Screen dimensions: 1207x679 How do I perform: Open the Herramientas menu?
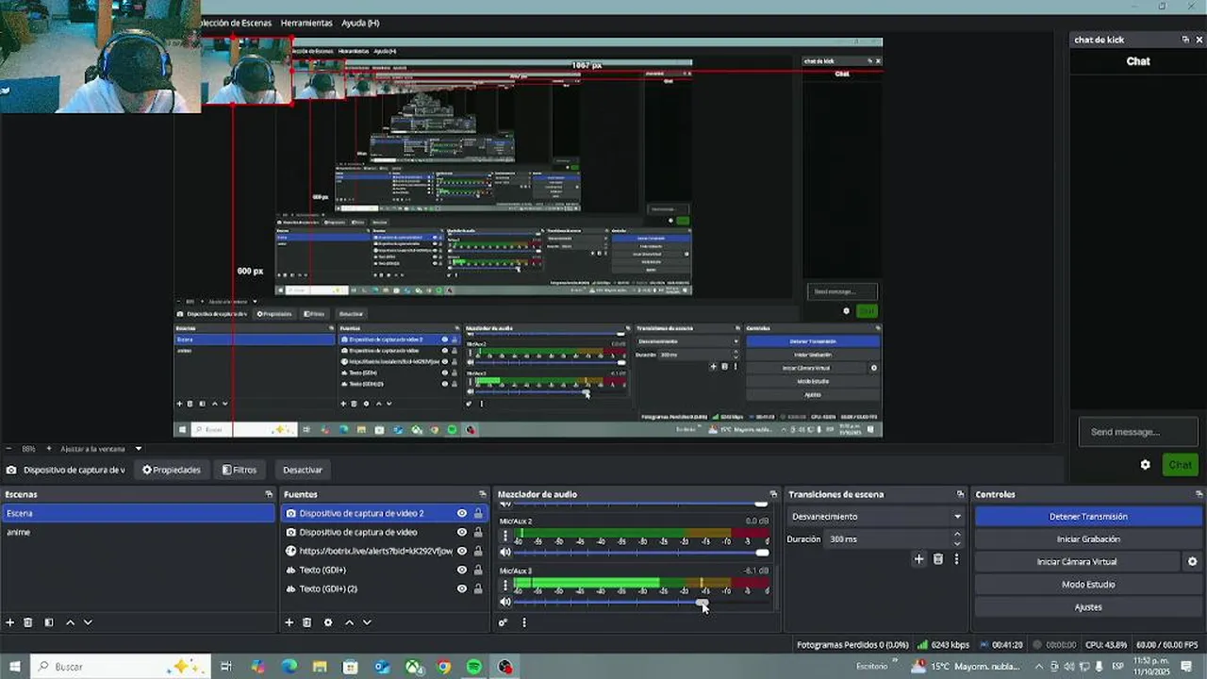(306, 23)
